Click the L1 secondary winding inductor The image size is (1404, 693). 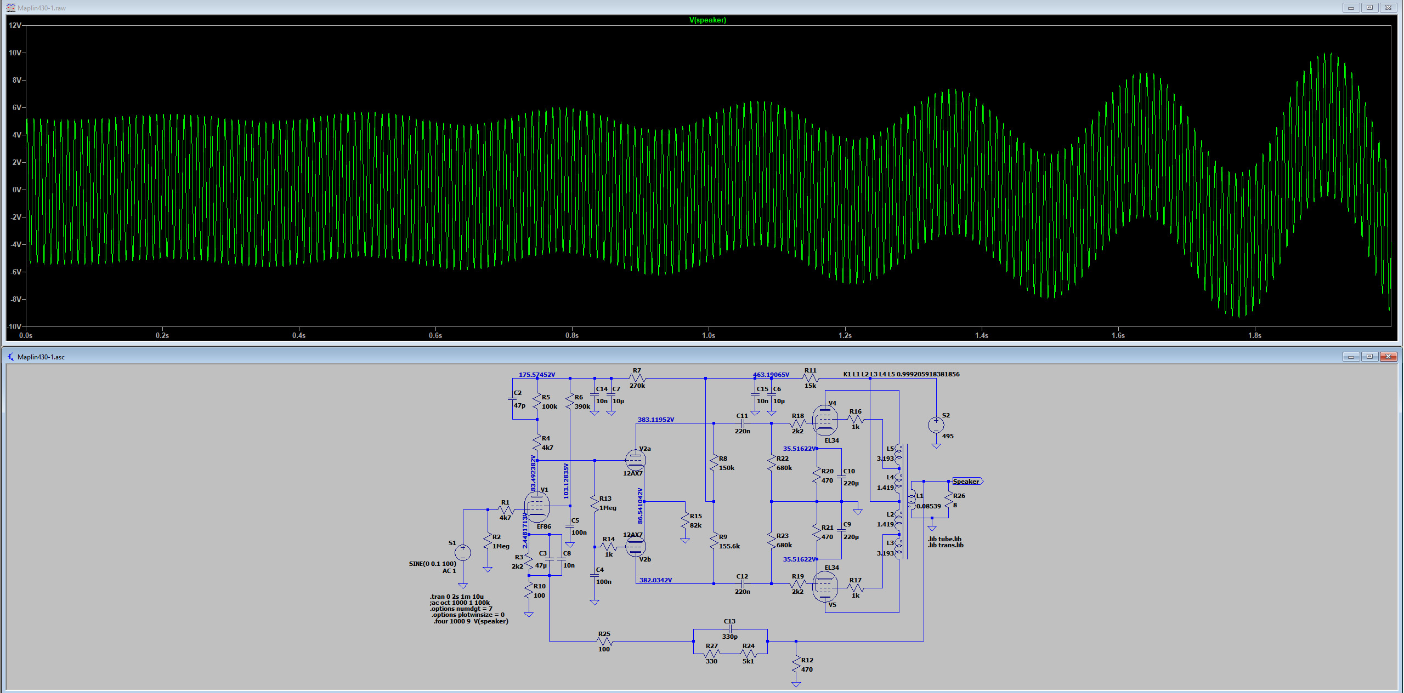tap(912, 500)
